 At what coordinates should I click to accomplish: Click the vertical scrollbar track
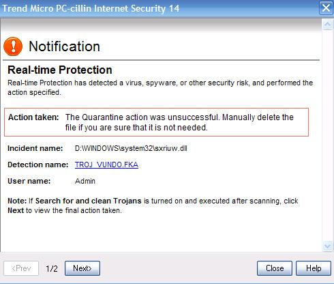coord(327,135)
